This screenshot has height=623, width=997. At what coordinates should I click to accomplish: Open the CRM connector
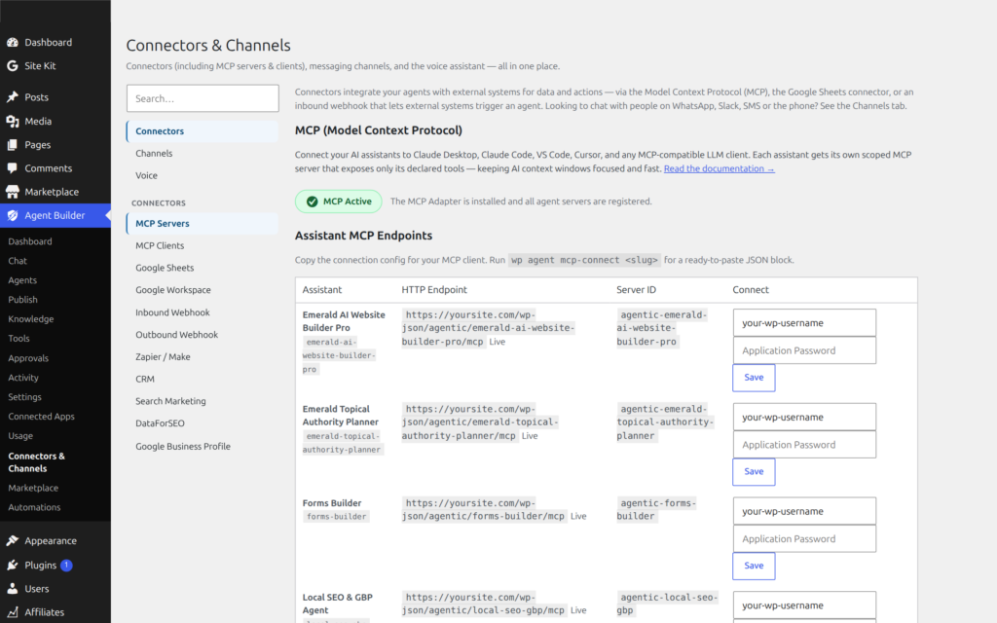pos(203,379)
